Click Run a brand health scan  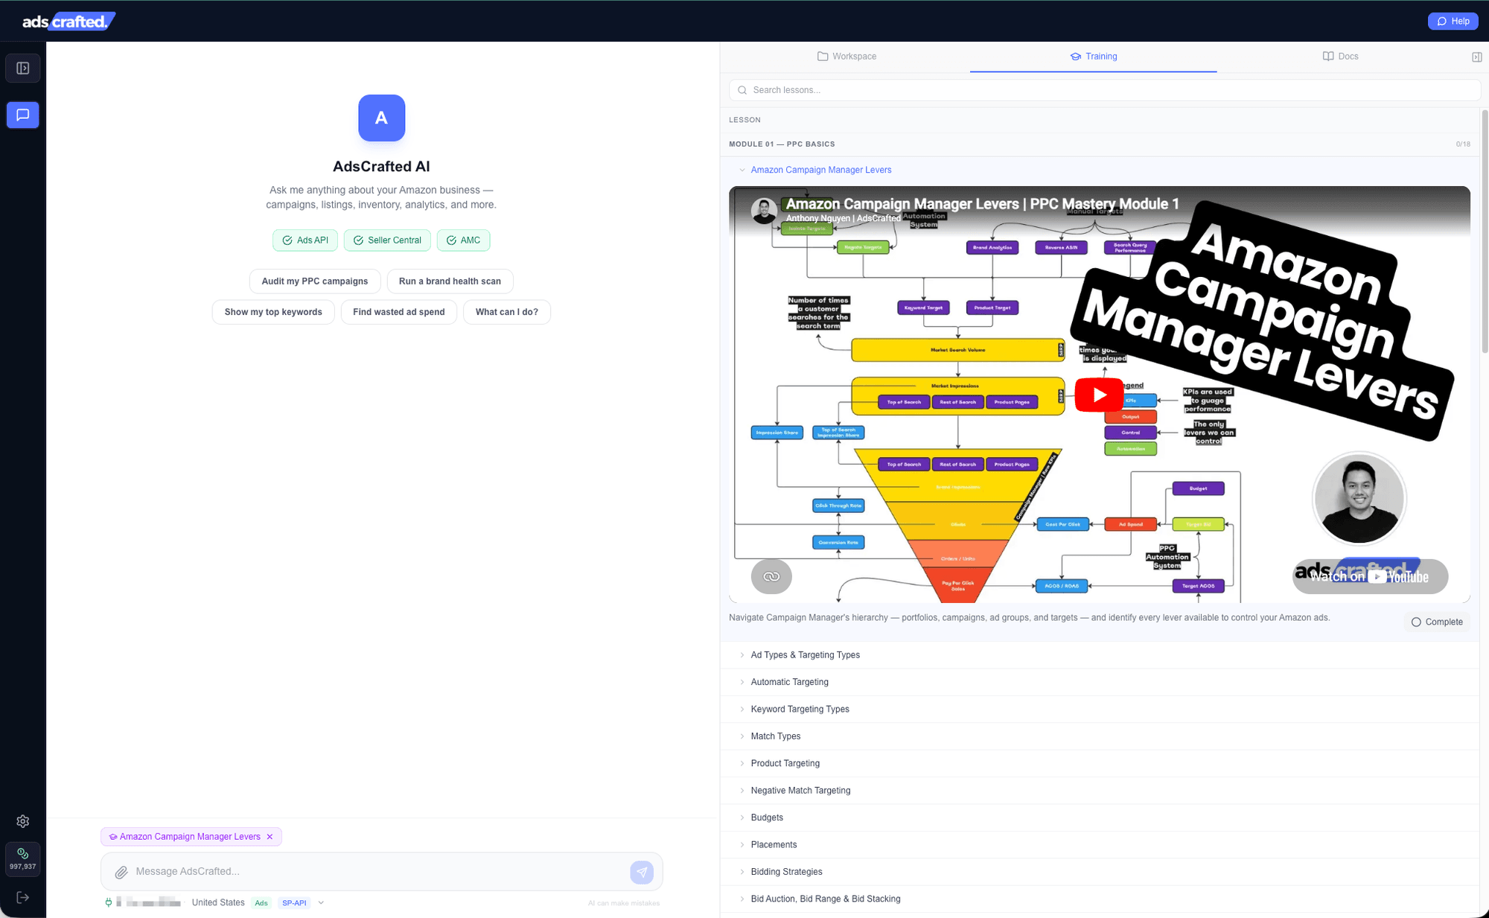click(x=450, y=281)
